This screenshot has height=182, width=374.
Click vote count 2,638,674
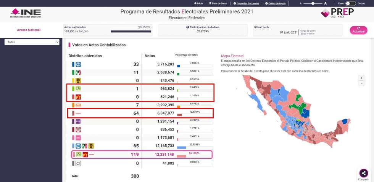(166, 73)
